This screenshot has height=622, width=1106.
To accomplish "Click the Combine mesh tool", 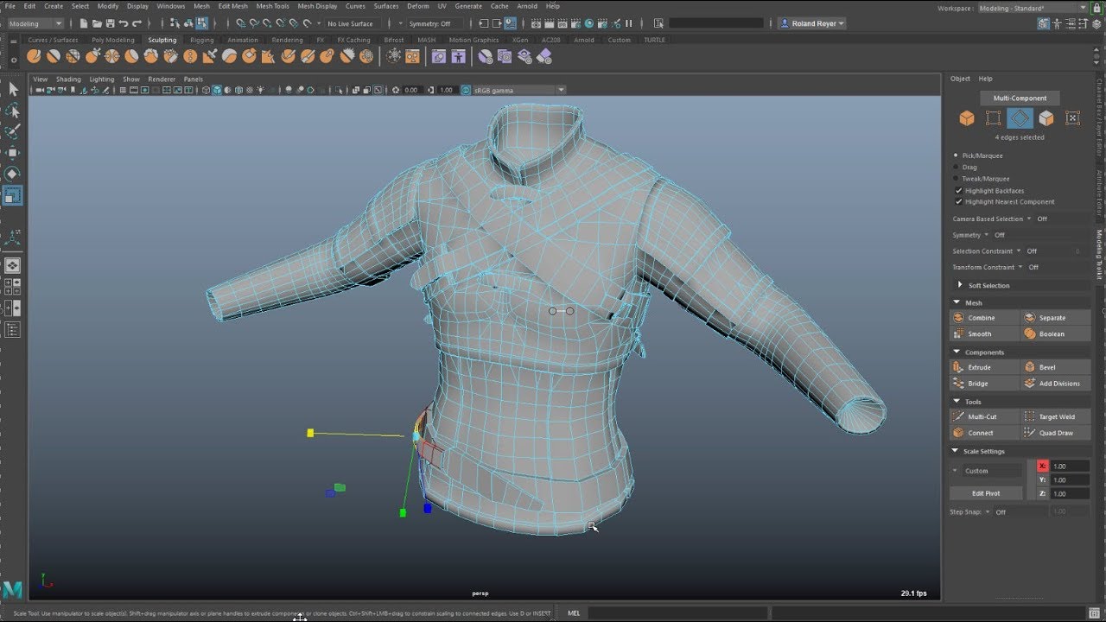I will pyautogui.click(x=984, y=318).
